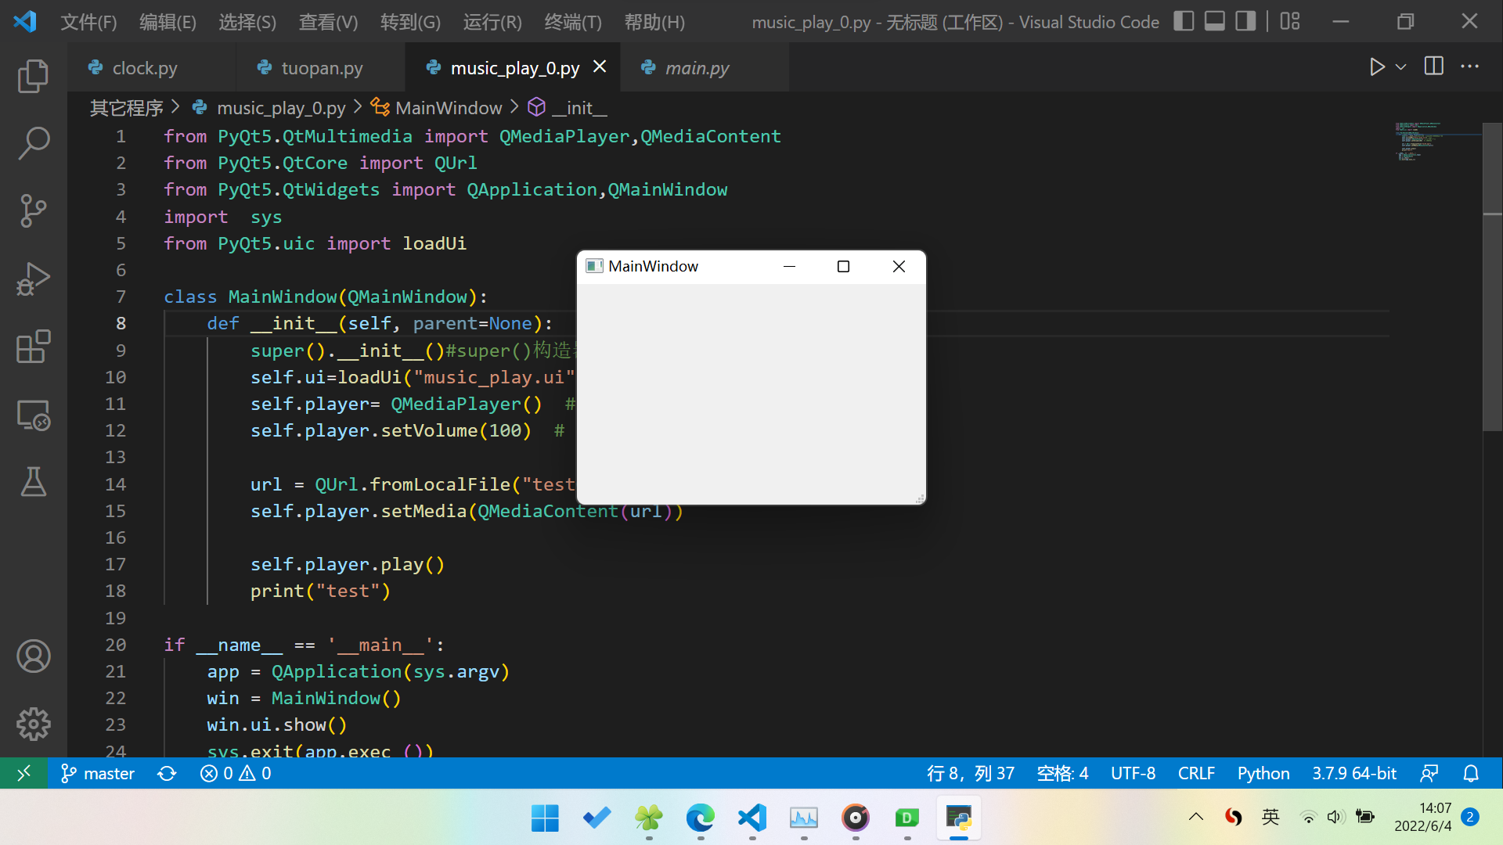
Task: Toggle the primary side bar layout button
Action: [x=1184, y=21]
